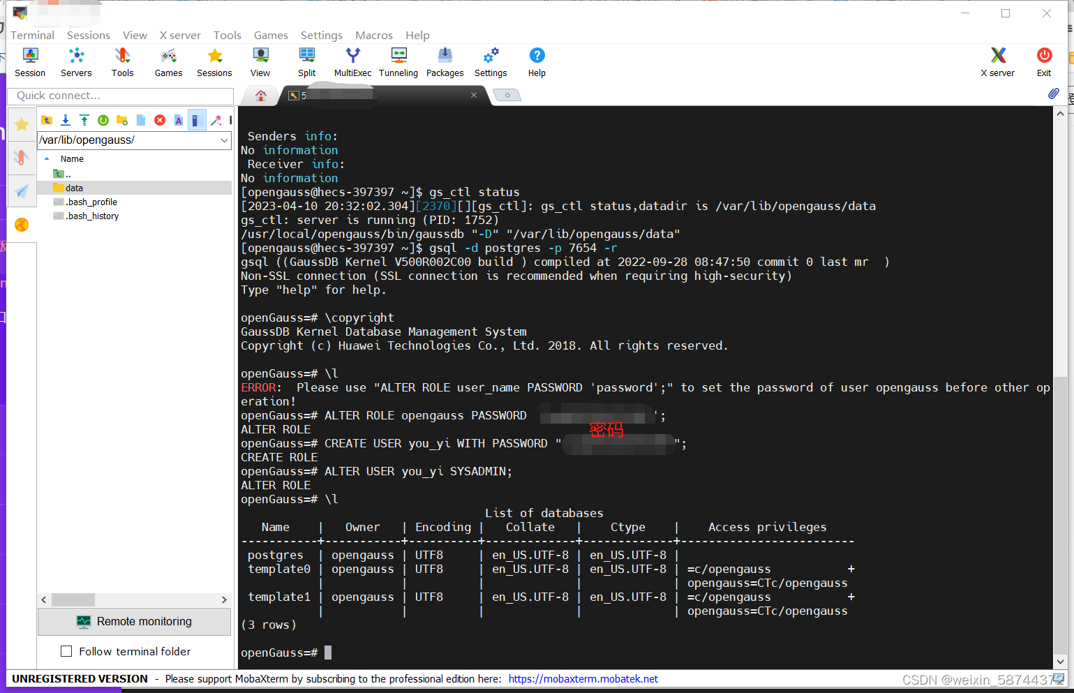Open the Session toolbar button
This screenshot has width=1074, height=693.
30,62
